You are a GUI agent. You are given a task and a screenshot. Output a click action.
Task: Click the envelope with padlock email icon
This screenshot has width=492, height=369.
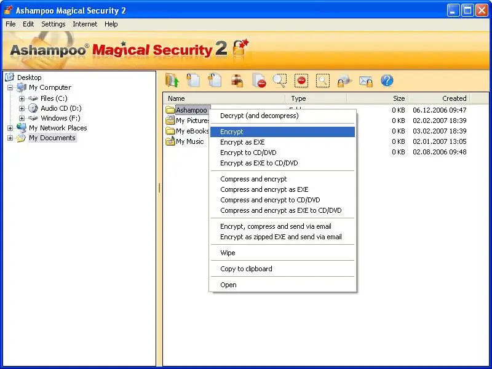(x=366, y=81)
